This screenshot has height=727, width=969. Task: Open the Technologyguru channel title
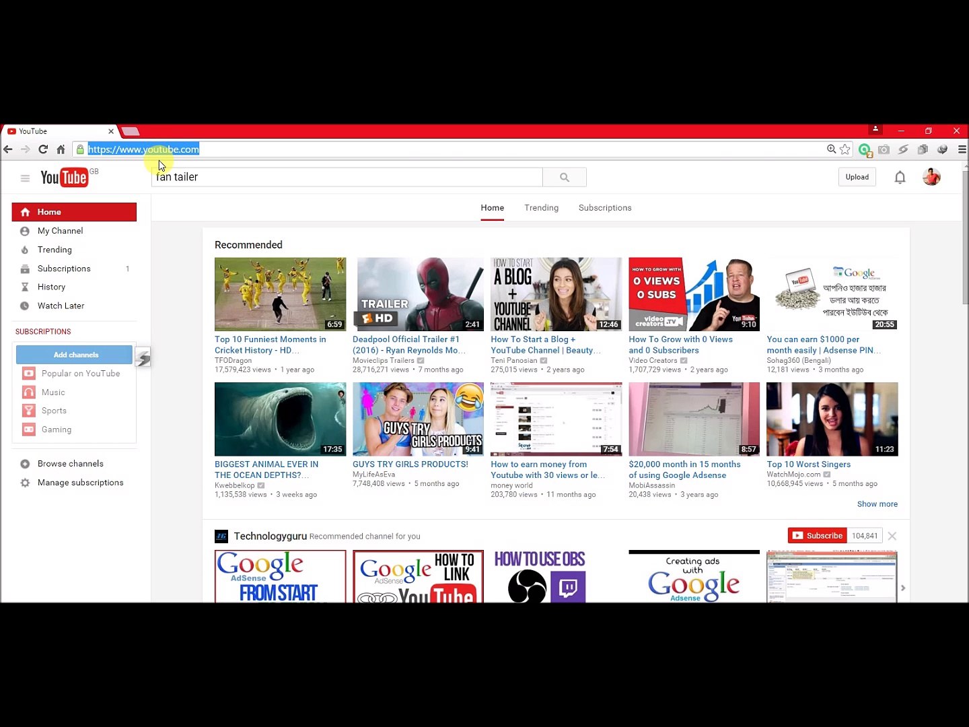[x=270, y=536]
